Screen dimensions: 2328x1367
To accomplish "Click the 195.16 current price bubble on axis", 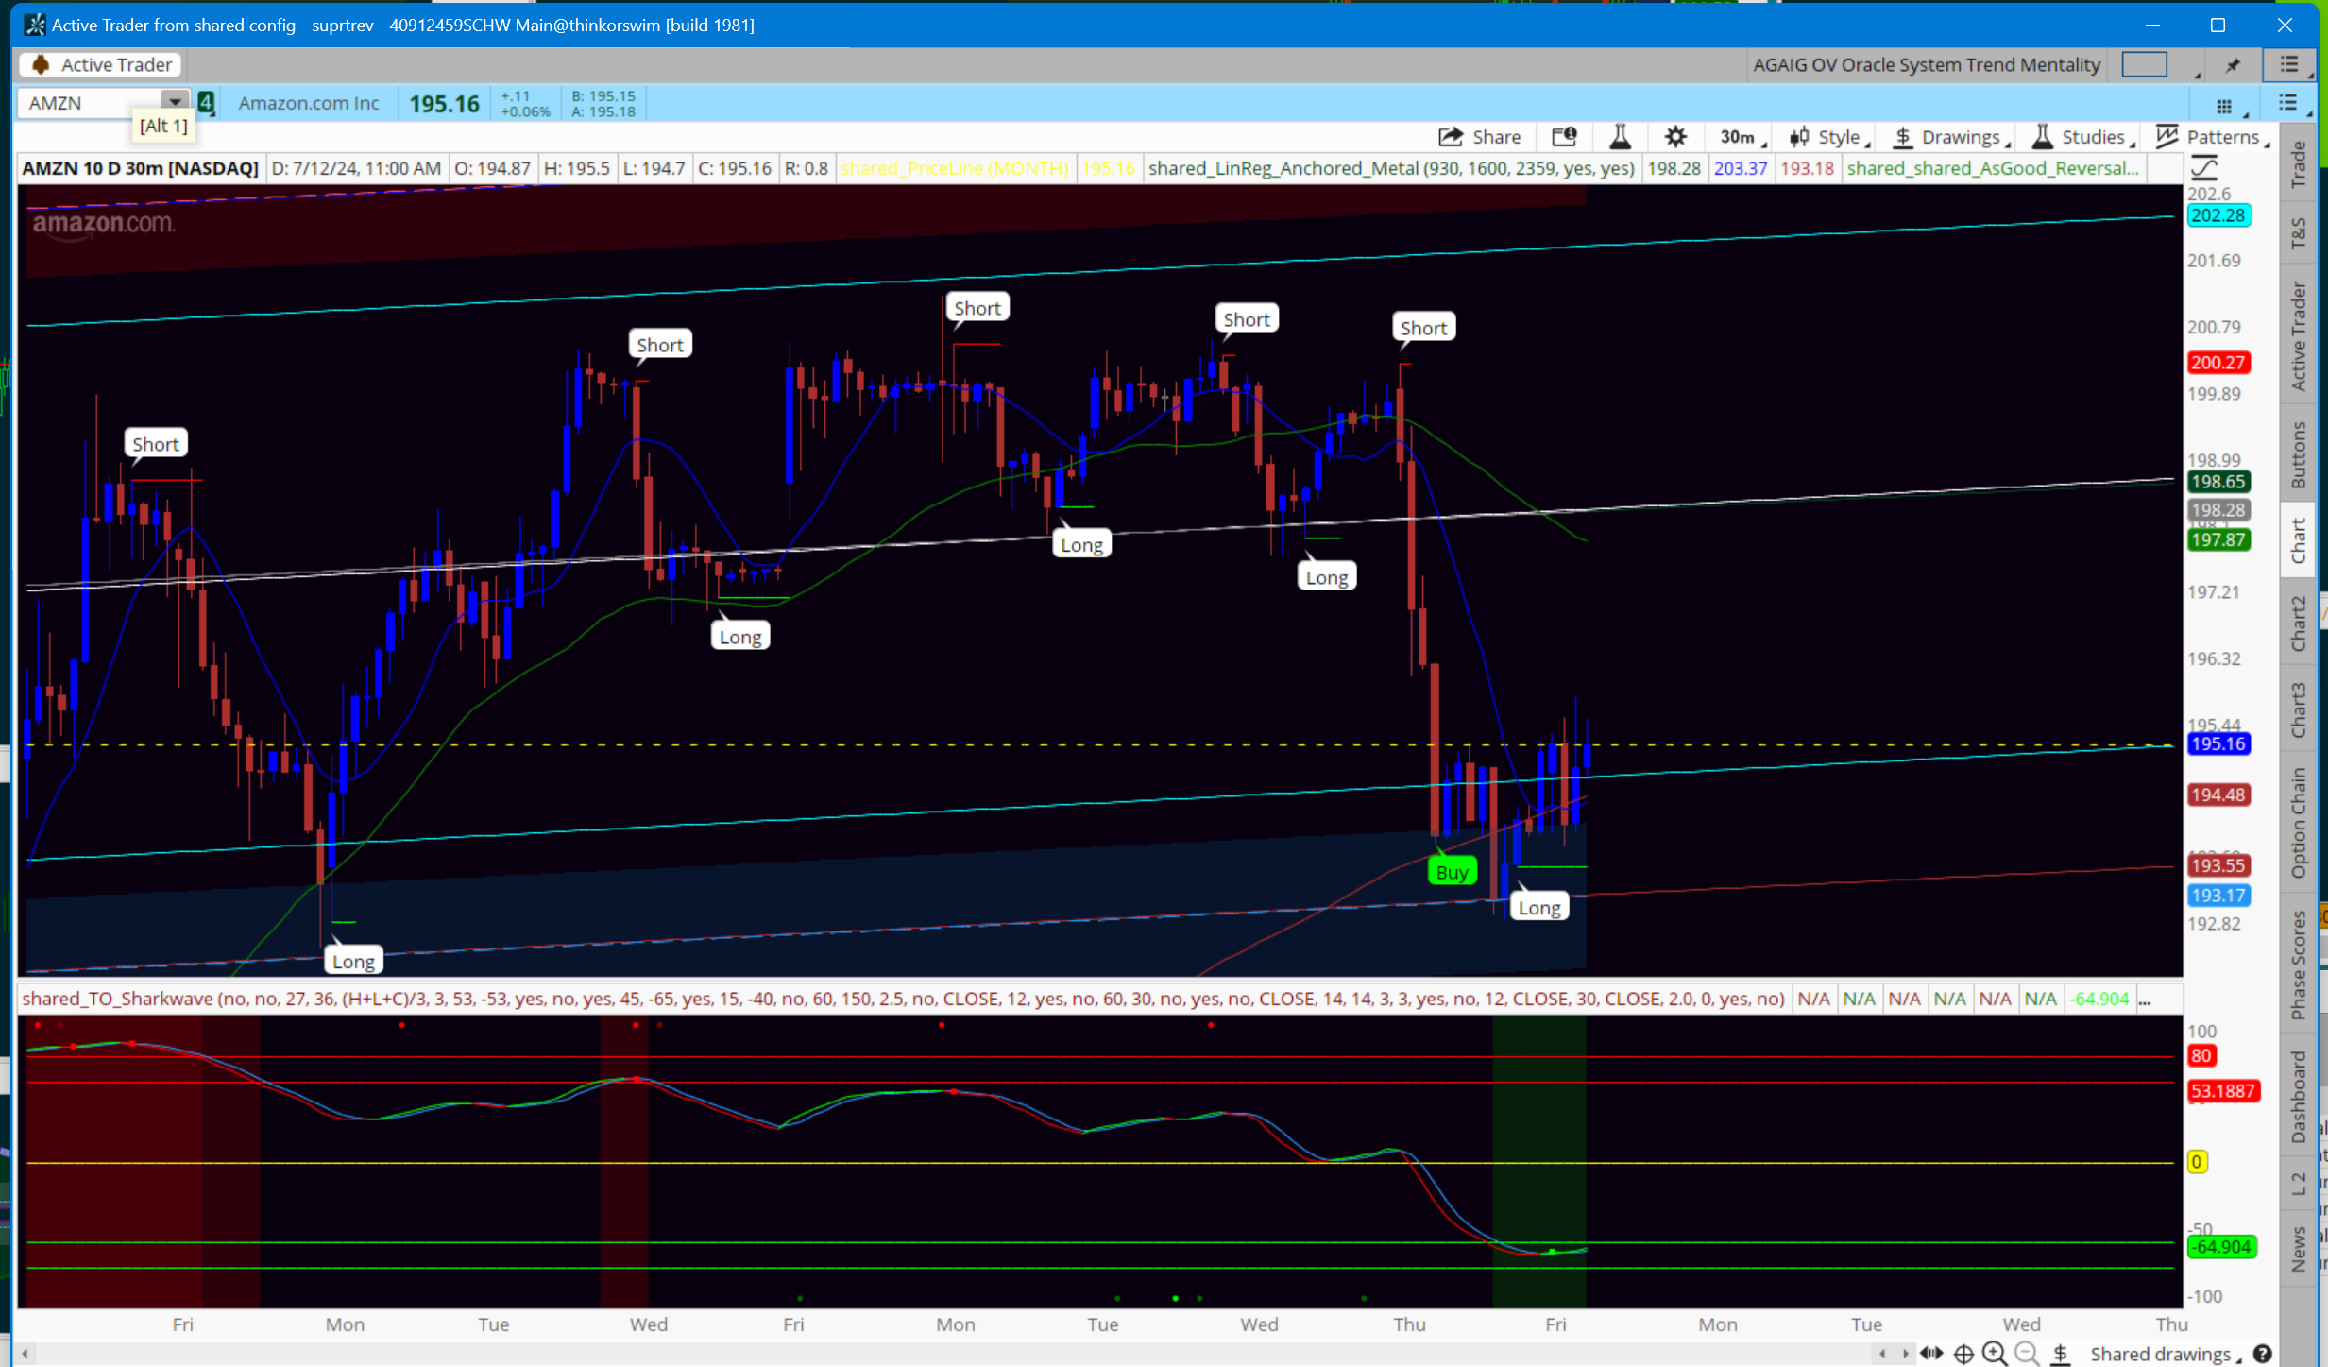I will (x=2218, y=743).
